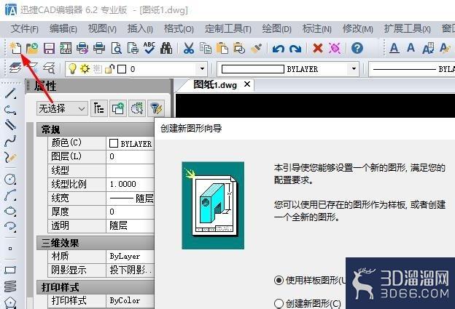This screenshot has height=309, width=455.
Task: Open the 编辑(E) menu
Action: 63,28
